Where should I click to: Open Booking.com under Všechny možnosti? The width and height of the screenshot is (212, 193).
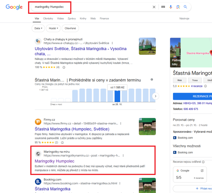183,152
